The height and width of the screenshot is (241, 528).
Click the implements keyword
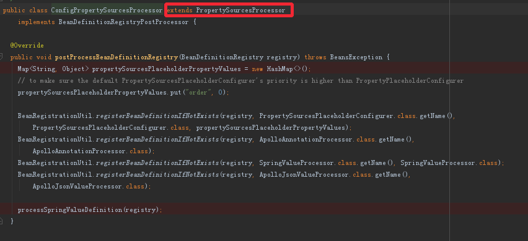click(x=37, y=22)
